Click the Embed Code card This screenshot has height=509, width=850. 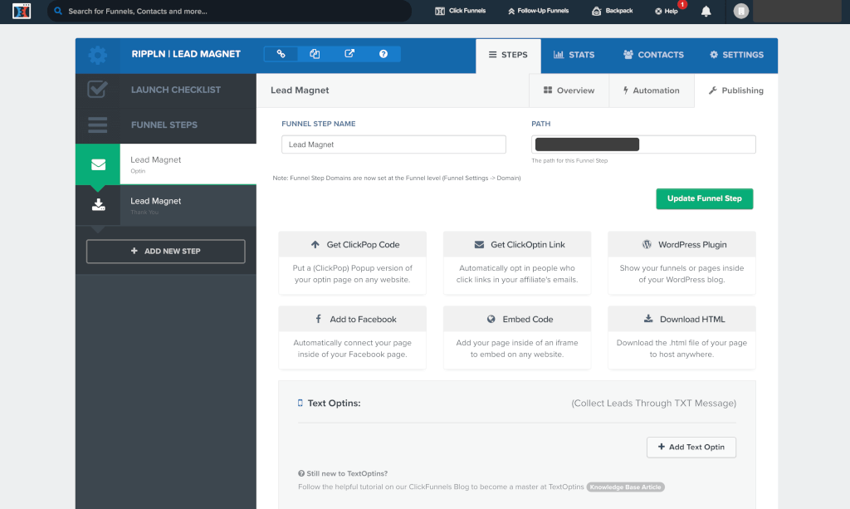click(517, 338)
